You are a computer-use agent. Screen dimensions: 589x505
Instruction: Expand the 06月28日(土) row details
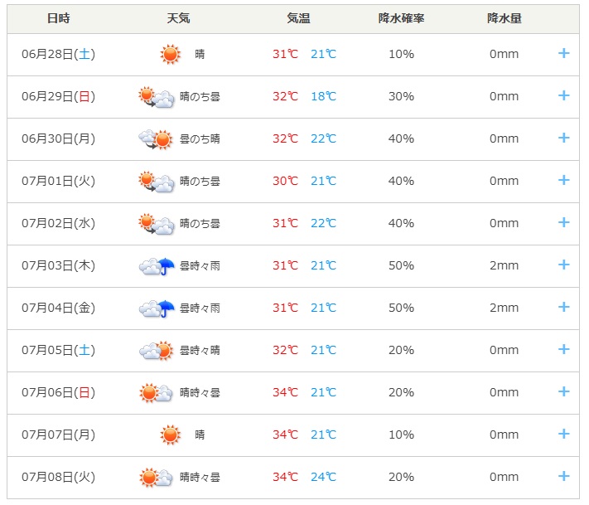point(563,53)
